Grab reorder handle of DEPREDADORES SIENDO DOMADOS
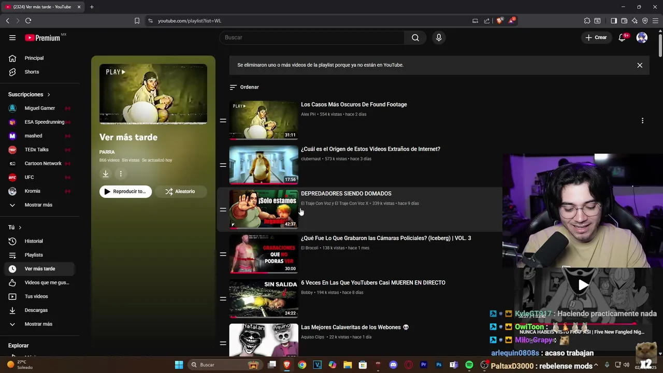The width and height of the screenshot is (663, 373). (x=223, y=209)
